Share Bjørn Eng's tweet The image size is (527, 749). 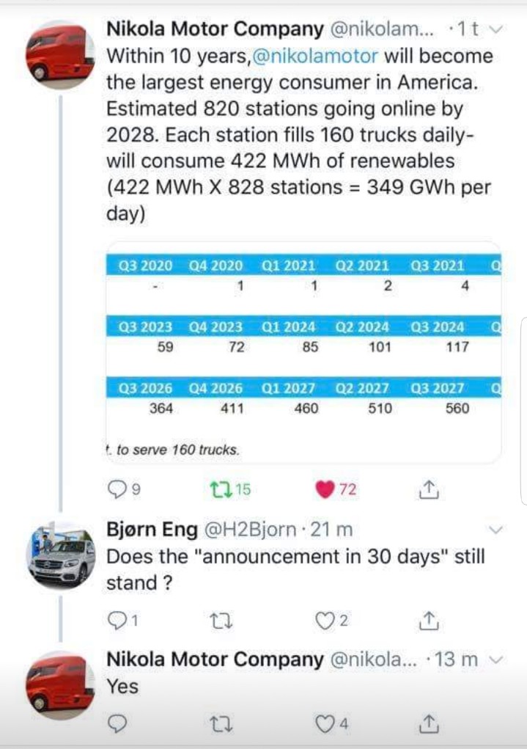(429, 621)
